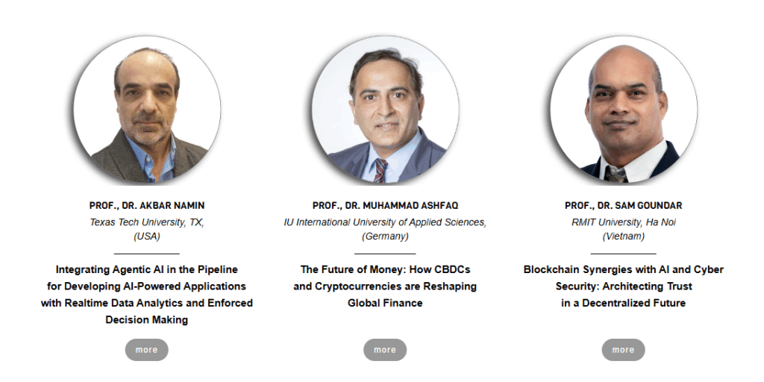This screenshot has height=382, width=764.
Task: Select the name "Prof., Dr. Sam Goundar"
Action: [623, 206]
